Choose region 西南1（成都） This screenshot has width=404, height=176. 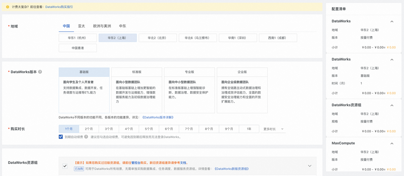pyautogui.click(x=278, y=38)
